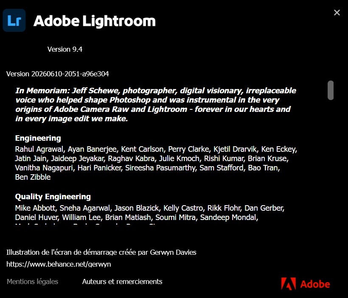
Task: Click the scrollbar track below the thumb
Action: point(331,162)
